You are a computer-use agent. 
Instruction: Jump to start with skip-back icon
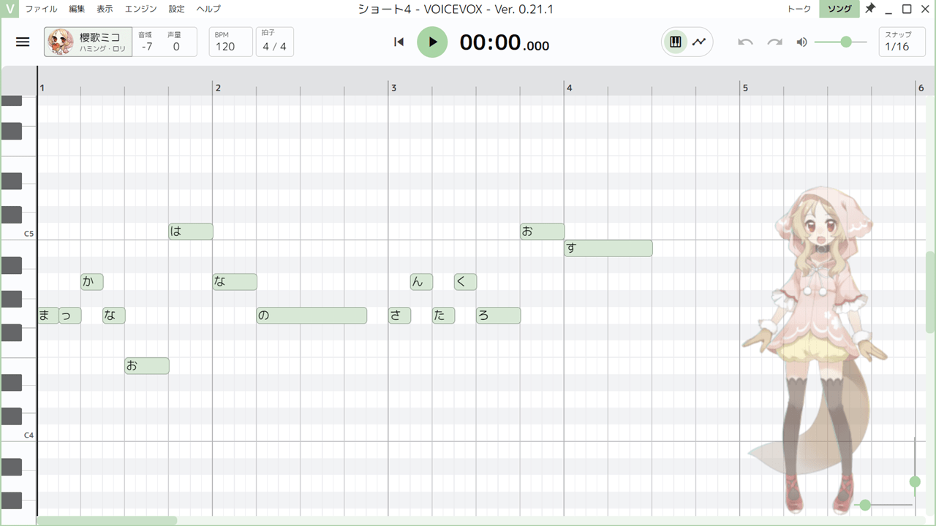399,42
